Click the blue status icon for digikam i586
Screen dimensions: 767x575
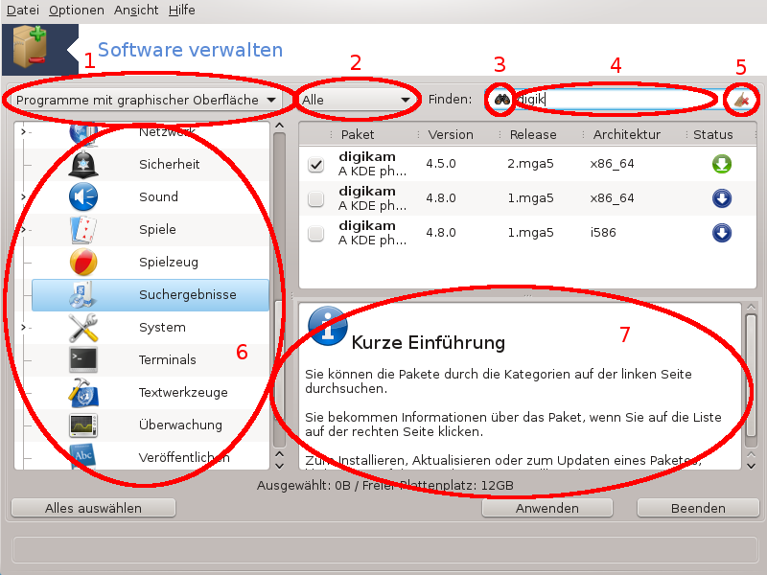tap(722, 233)
